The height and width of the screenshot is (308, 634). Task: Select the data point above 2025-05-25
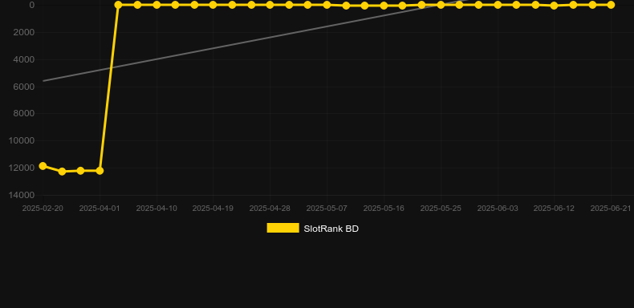click(441, 5)
